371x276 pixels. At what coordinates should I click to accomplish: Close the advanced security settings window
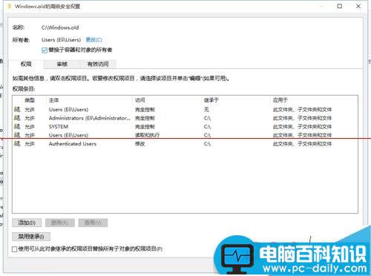pyautogui.click(x=358, y=6)
